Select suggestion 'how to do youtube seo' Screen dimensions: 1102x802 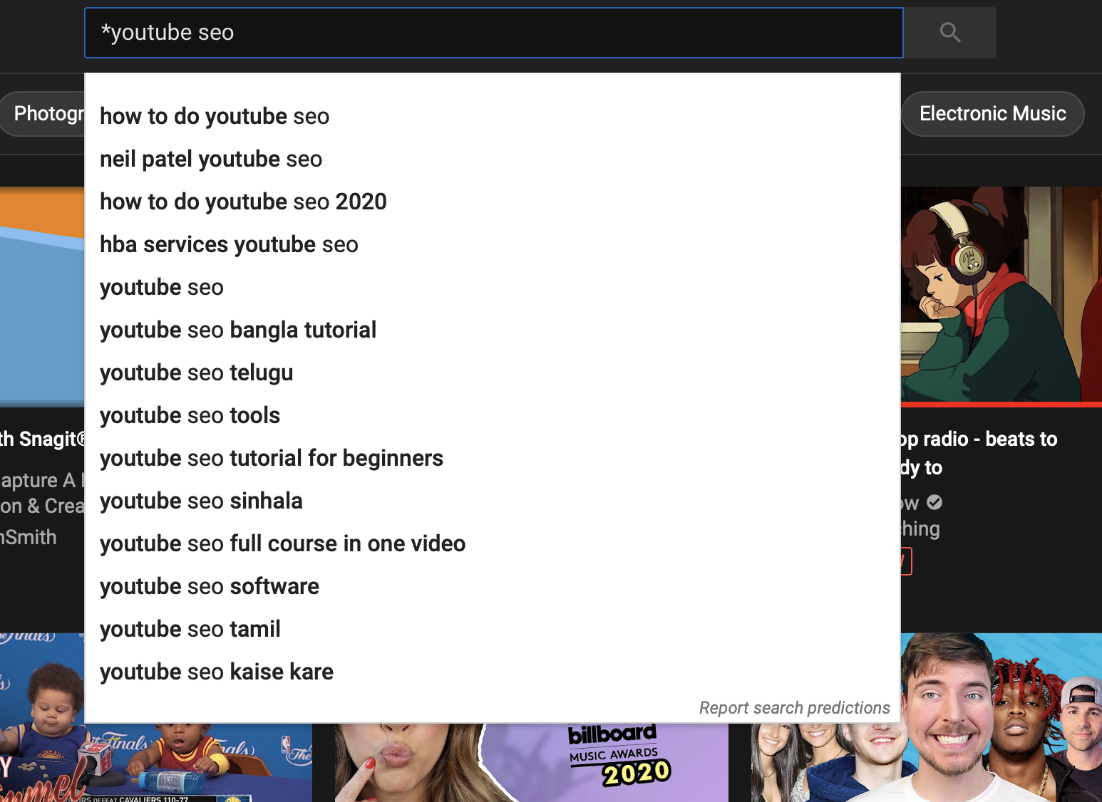pos(493,116)
